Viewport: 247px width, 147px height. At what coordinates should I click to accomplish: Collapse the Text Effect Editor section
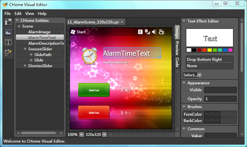coord(184,21)
